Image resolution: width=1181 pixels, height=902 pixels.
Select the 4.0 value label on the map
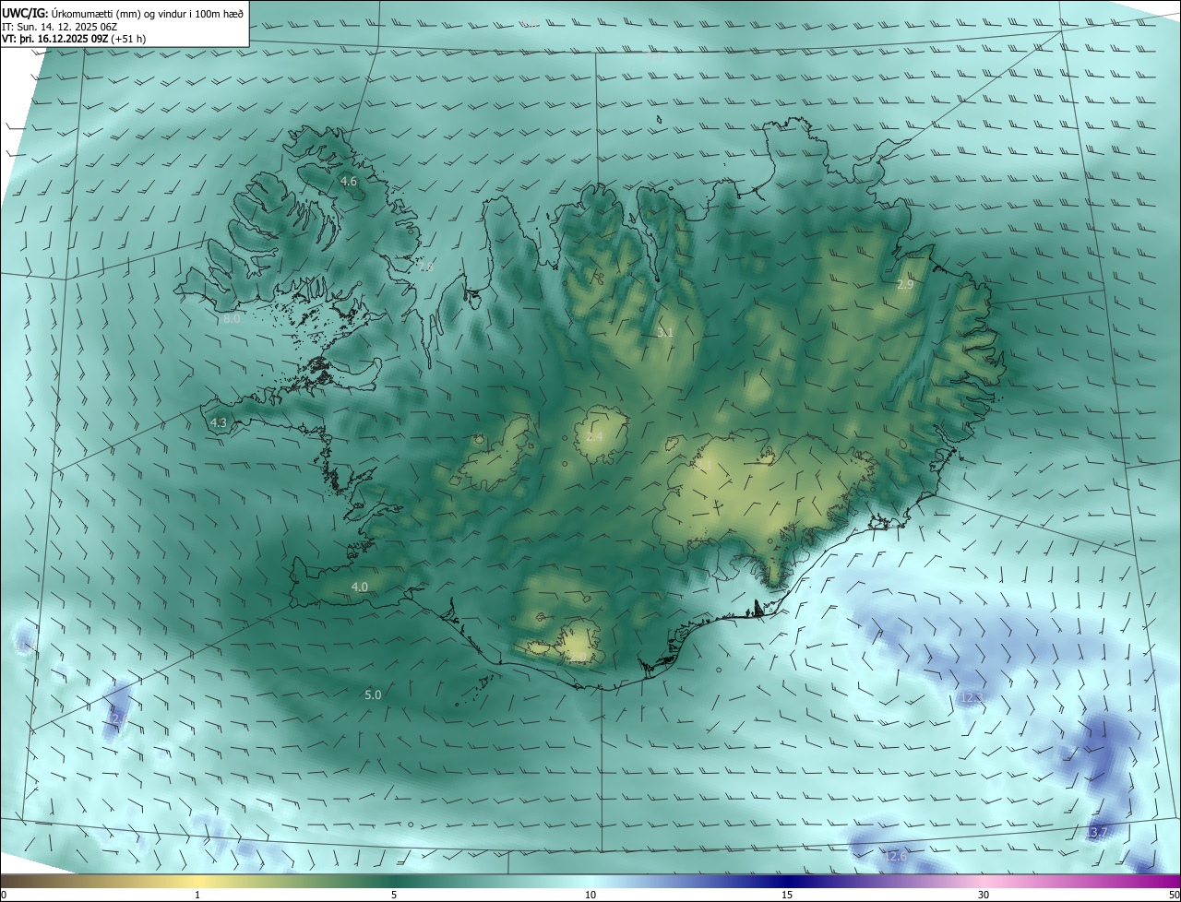pos(360,587)
